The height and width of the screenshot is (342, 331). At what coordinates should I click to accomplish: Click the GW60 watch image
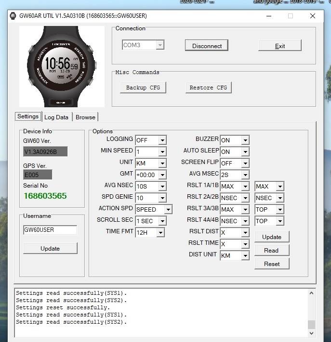click(62, 66)
